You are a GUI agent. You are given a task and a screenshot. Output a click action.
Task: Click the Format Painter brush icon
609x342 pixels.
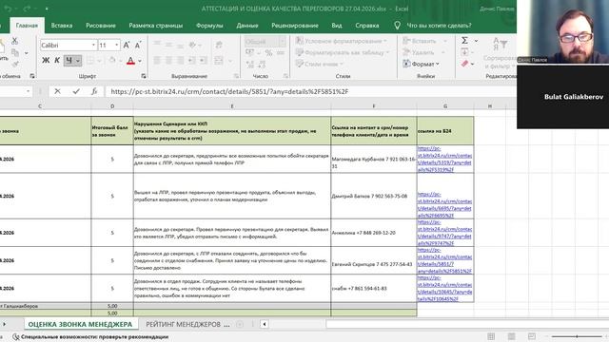click(x=15, y=64)
